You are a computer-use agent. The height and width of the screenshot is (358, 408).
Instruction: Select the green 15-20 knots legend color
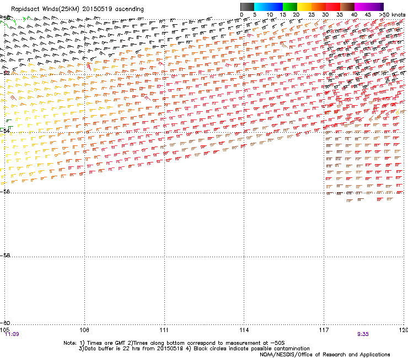290,7
